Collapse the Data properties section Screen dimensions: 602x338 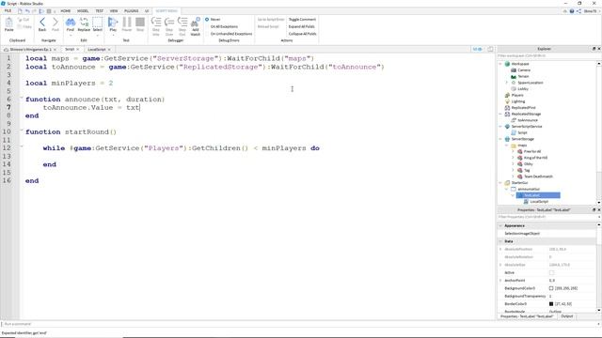point(500,241)
